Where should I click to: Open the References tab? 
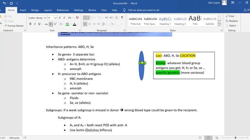coord(62,10)
